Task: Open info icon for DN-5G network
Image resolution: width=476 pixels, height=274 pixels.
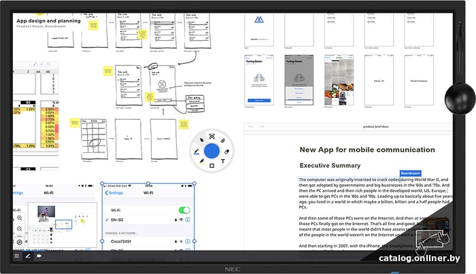Action: 188,220
